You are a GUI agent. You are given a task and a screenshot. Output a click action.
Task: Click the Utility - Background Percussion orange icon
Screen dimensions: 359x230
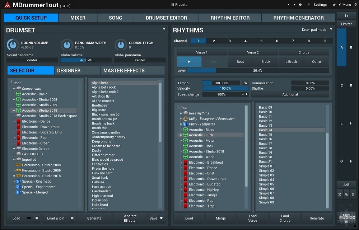click(x=186, y=118)
